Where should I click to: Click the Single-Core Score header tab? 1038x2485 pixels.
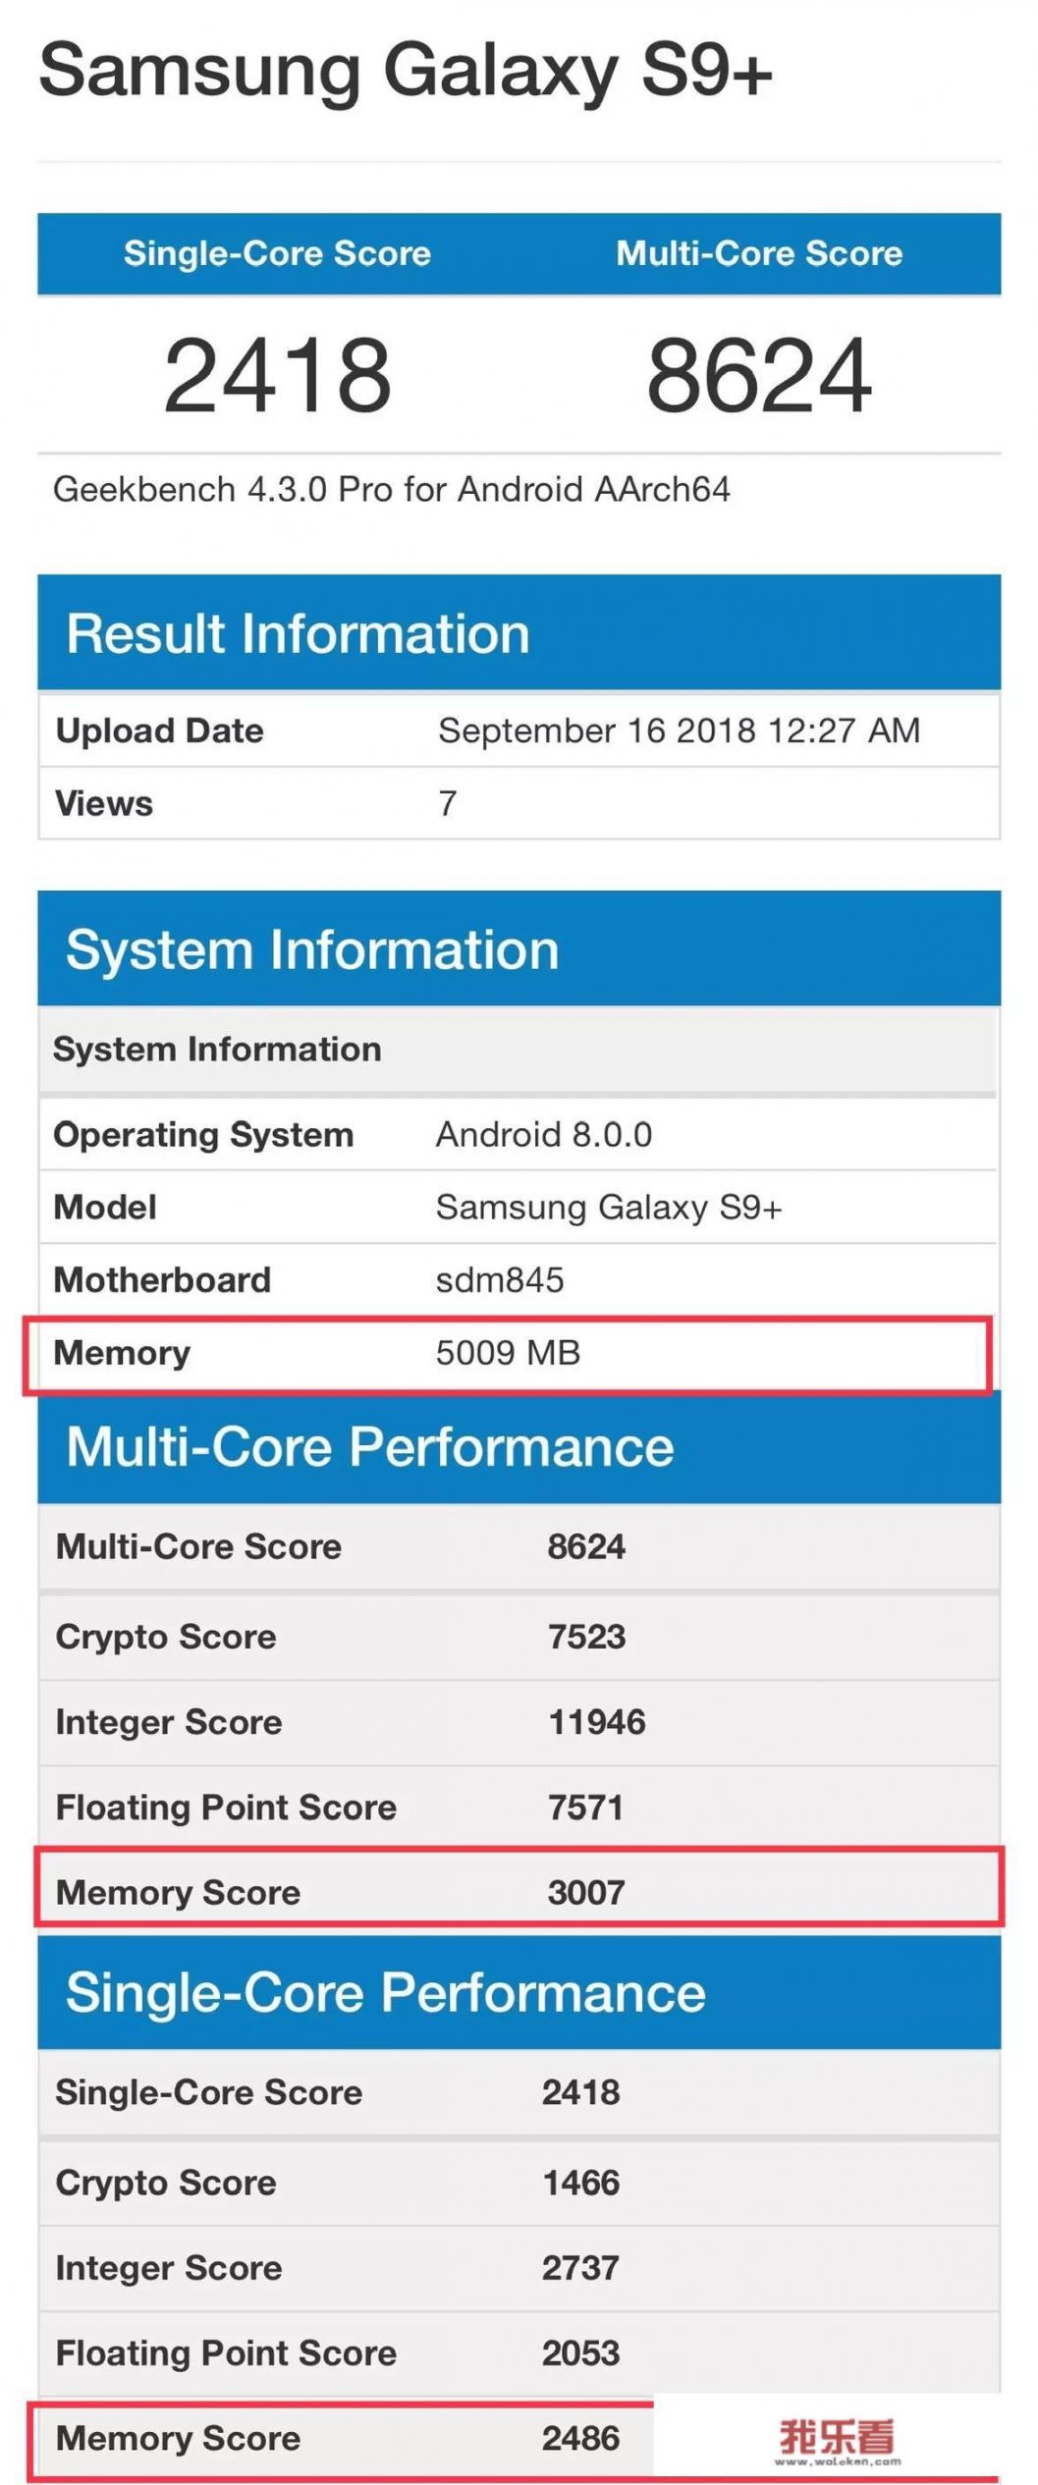tap(277, 253)
